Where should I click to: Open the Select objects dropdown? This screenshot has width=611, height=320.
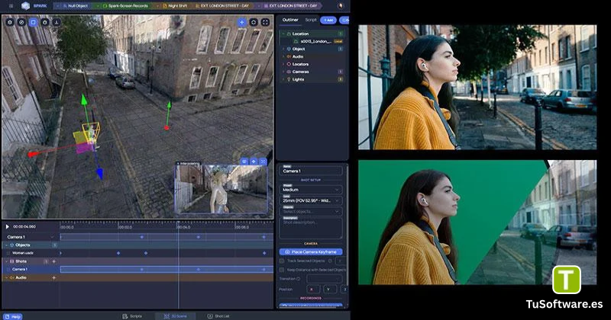coord(311,212)
